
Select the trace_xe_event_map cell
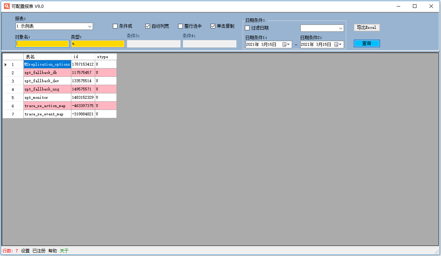click(47, 114)
